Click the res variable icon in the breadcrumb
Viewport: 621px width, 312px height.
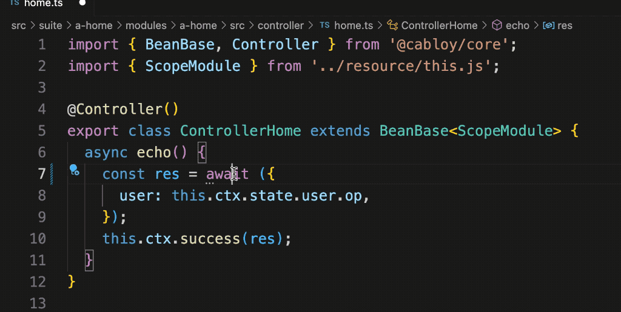549,25
